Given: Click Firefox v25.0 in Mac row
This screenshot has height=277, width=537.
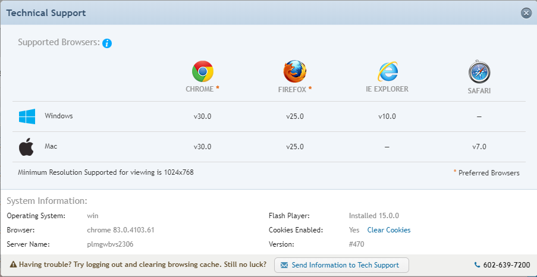Looking at the screenshot, I should [x=295, y=147].
